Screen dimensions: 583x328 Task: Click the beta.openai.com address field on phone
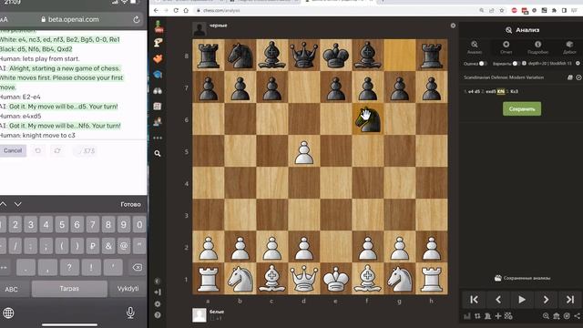(x=70, y=19)
